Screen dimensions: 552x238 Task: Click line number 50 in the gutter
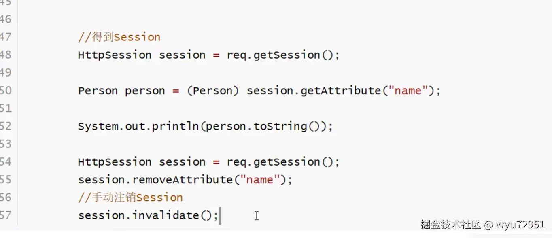click(x=6, y=91)
